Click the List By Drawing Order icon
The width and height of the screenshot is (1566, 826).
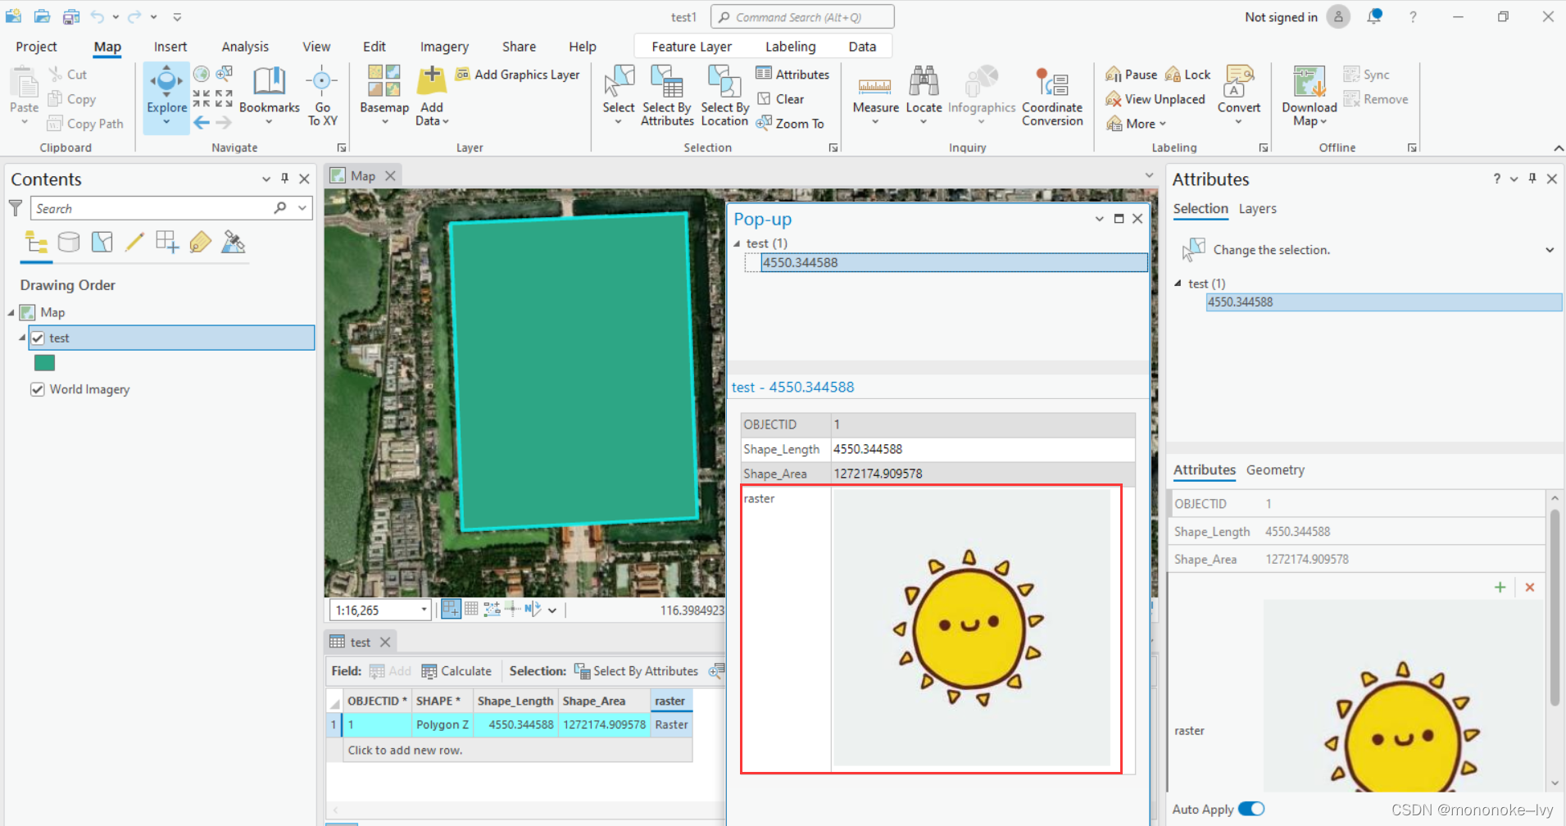tap(36, 242)
